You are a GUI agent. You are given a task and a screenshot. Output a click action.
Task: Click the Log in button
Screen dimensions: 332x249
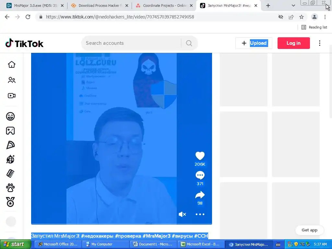(x=294, y=43)
